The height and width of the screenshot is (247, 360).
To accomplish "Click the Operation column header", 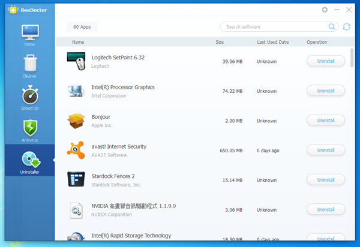I will tap(317, 42).
